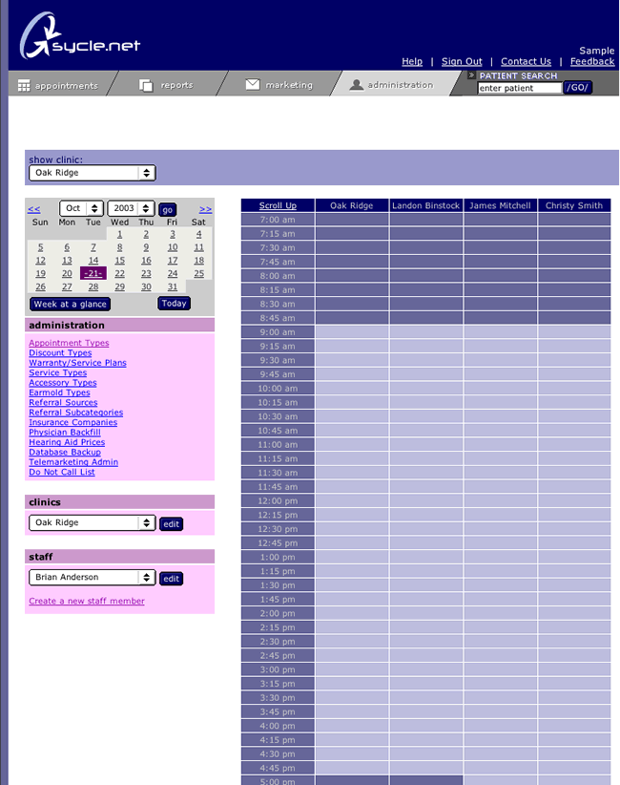Go to previous month with << arrows
Image resolution: width=620 pixels, height=785 pixels.
tap(34, 209)
